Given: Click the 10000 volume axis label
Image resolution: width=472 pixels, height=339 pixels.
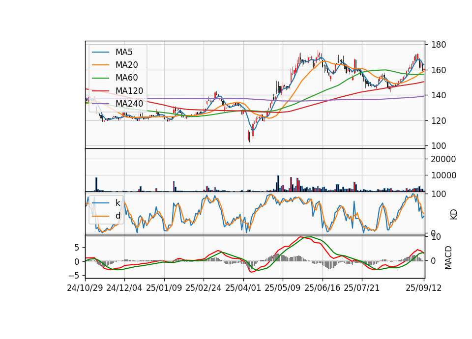Looking at the screenshot, I should [443, 175].
